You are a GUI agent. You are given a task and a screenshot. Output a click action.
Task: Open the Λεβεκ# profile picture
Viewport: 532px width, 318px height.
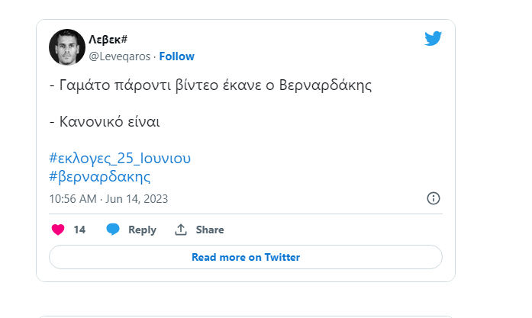67,47
